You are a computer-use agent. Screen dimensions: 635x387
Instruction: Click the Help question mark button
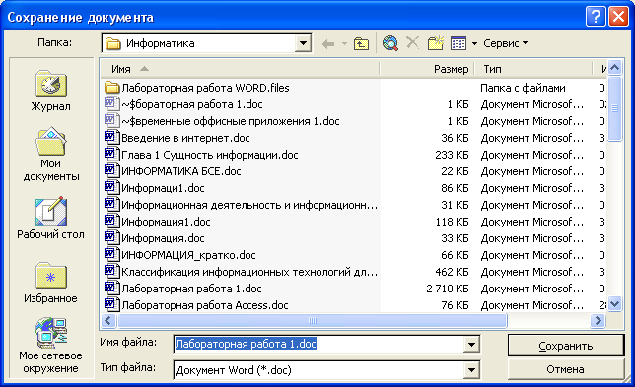(x=596, y=17)
